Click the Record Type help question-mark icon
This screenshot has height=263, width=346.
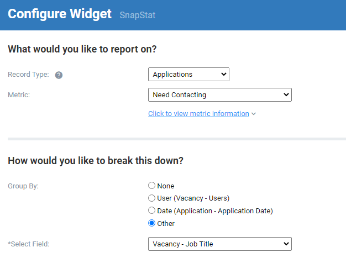click(x=59, y=75)
